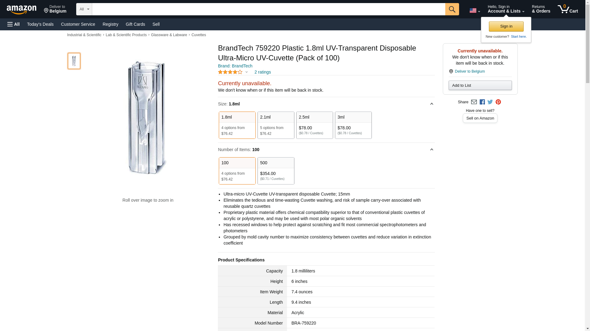Image resolution: width=590 pixels, height=331 pixels.
Task: Choose the 500 items option
Action: click(276, 171)
